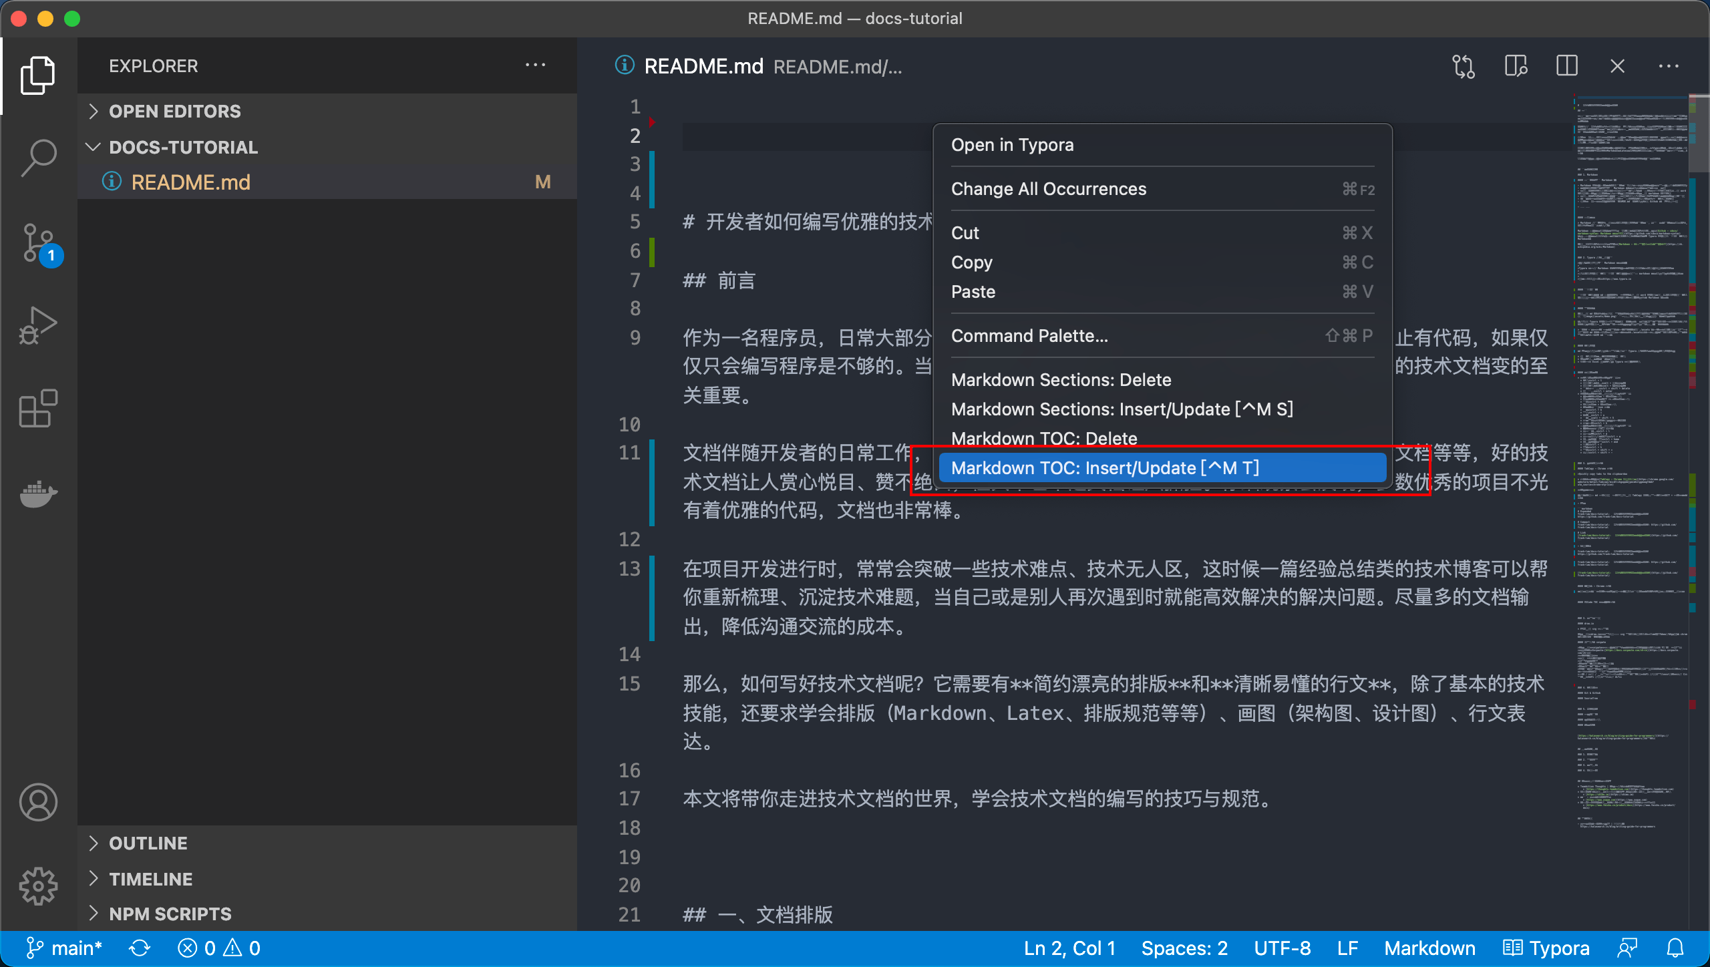Collapse the DOCS-TUTORIAL folder section
Screen dimensions: 1710x967
point(183,148)
